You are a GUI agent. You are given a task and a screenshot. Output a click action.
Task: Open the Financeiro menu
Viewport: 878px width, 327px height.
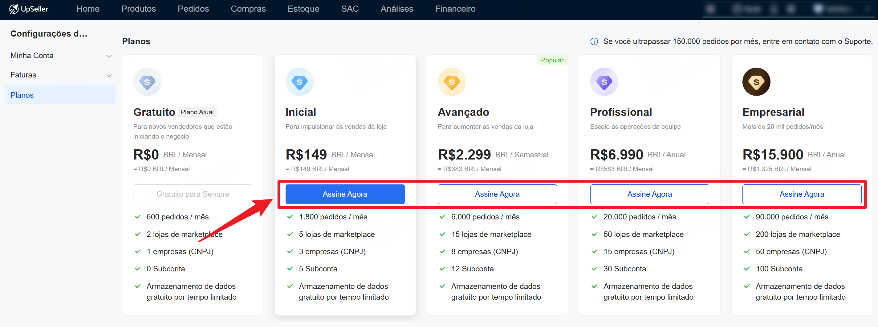coord(455,9)
